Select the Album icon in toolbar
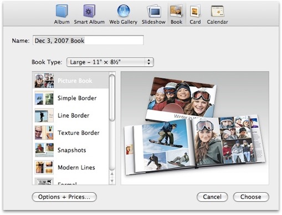Screen dimensions: 282x215 tap(62, 11)
